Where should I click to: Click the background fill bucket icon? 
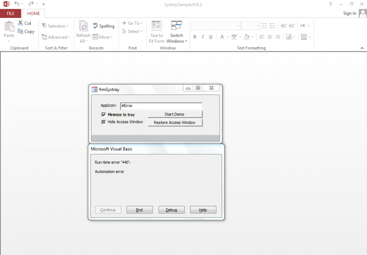click(x=247, y=37)
